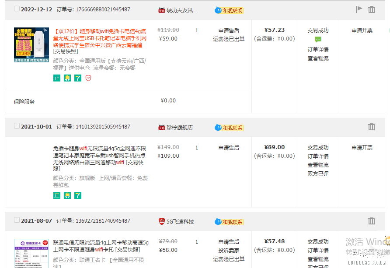Contact the 5G飞速科技 seller via 和我联系
Screen dimensions: 390x268
pyautogui.click(x=229, y=222)
